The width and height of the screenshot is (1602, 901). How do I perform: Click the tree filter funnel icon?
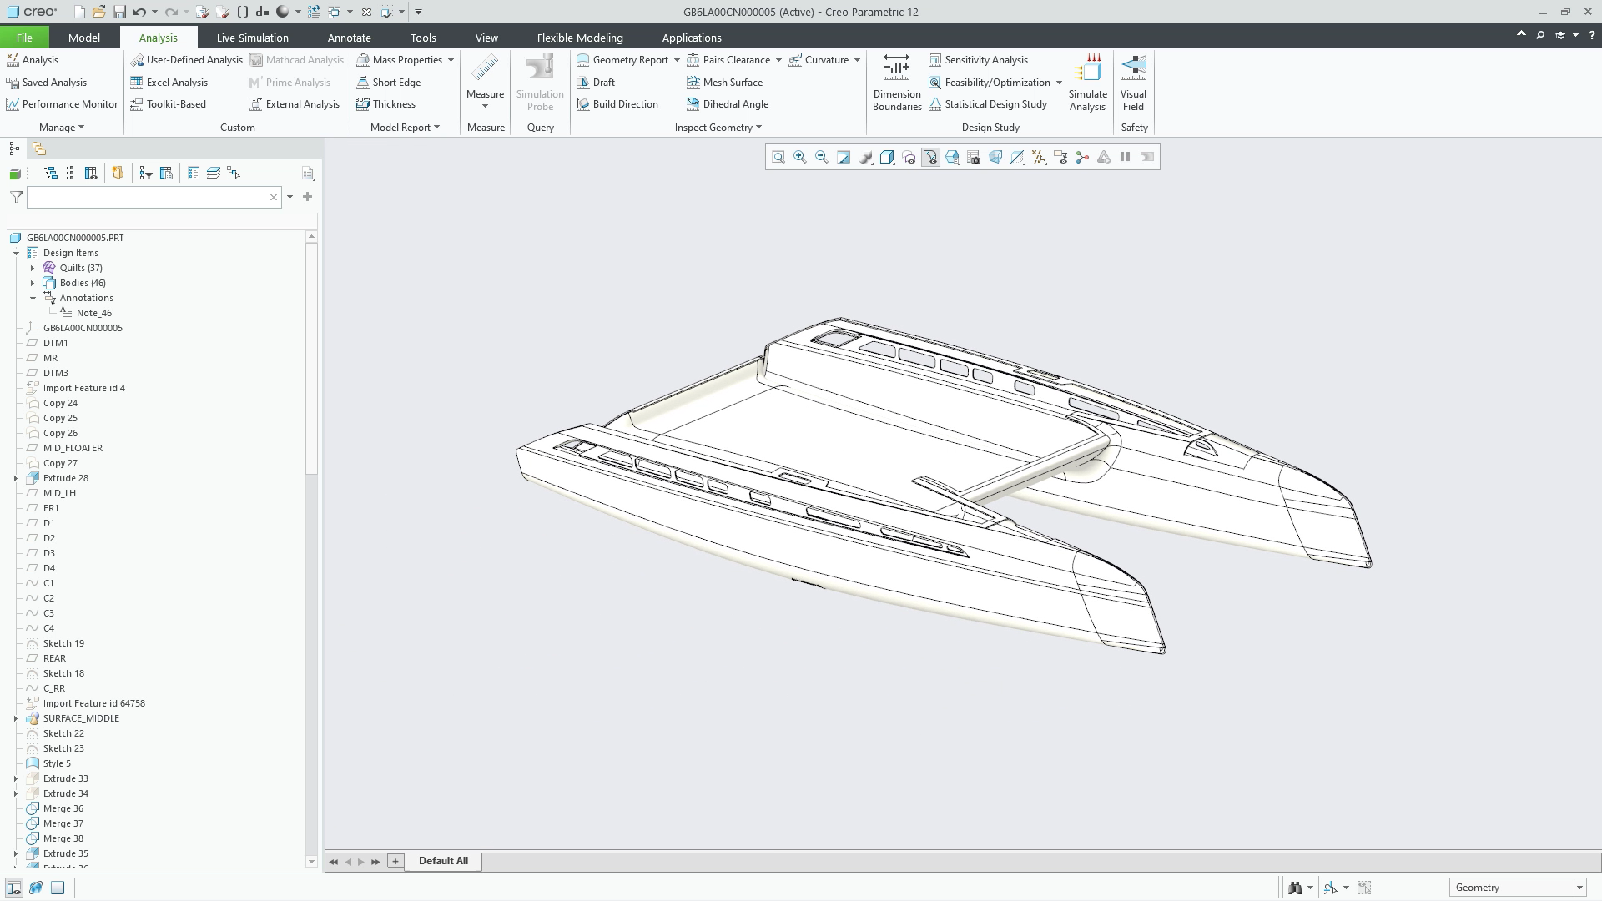point(16,197)
